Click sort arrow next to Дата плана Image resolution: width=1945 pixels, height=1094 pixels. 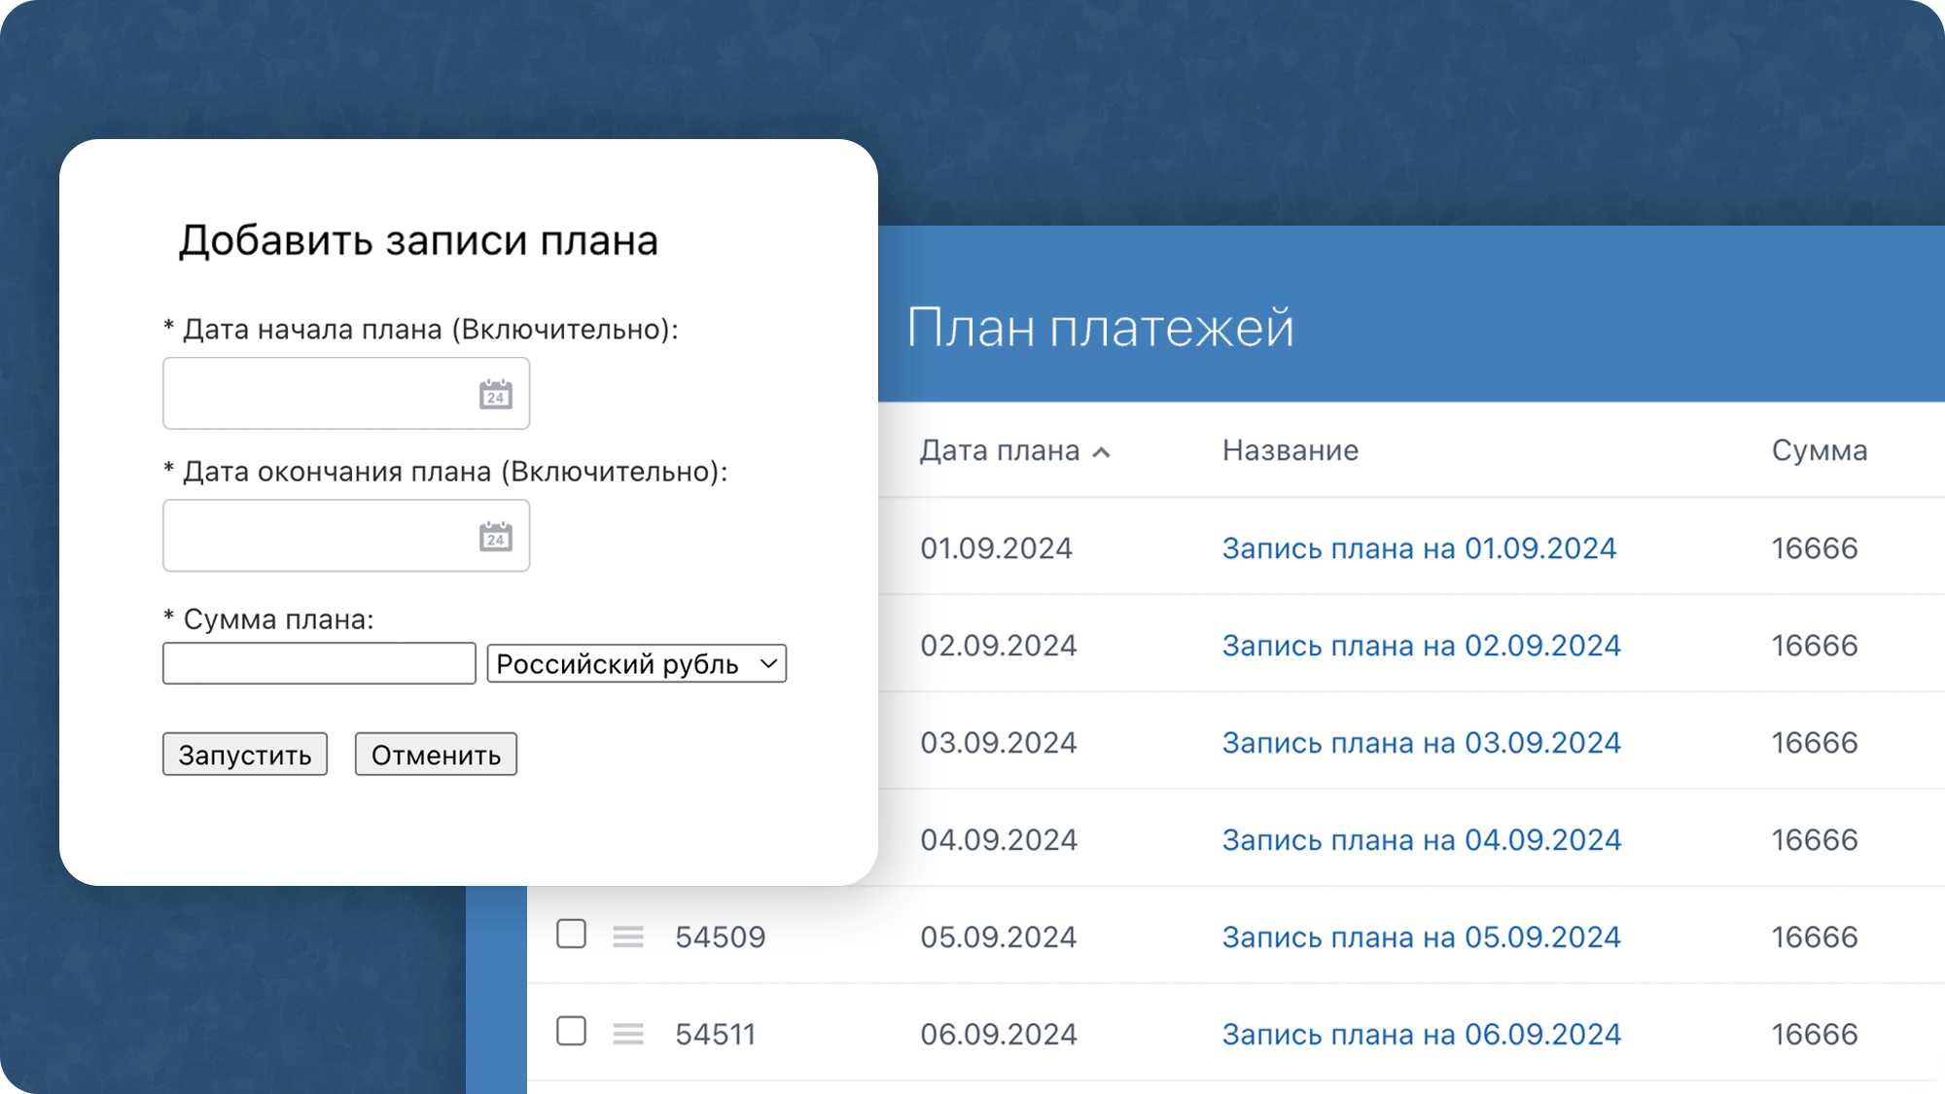click(1102, 452)
